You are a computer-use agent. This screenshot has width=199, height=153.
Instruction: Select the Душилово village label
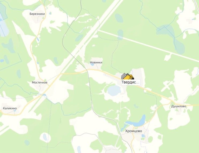point(179,106)
